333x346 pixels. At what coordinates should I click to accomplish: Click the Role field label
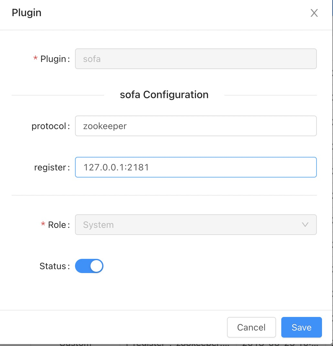58,225
